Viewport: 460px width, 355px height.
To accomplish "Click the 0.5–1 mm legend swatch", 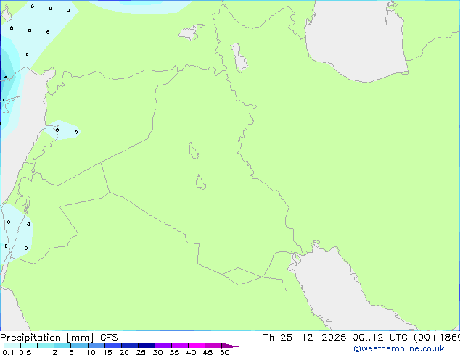I will coord(29,346).
